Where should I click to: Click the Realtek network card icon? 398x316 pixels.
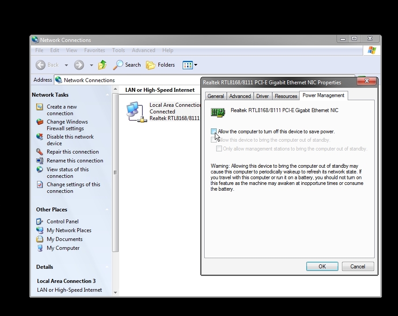click(x=218, y=112)
